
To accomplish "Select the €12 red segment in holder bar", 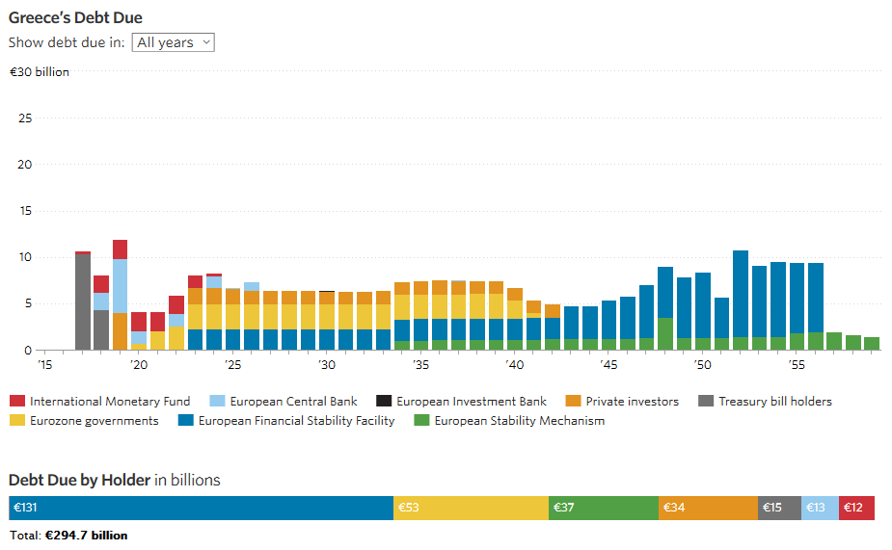I will pos(856,508).
